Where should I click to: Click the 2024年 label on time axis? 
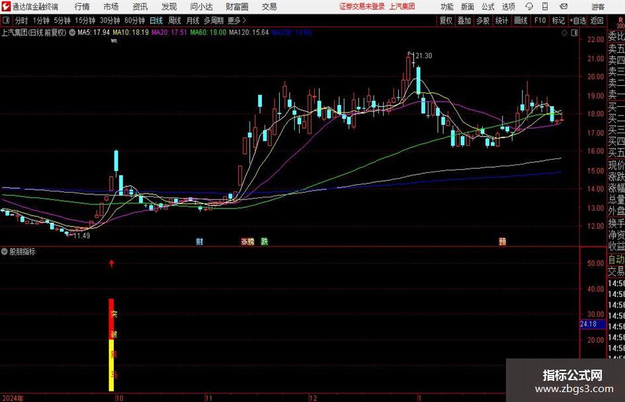[13, 398]
